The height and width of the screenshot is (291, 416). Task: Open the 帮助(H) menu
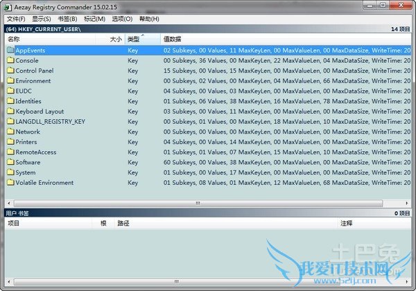point(149,19)
